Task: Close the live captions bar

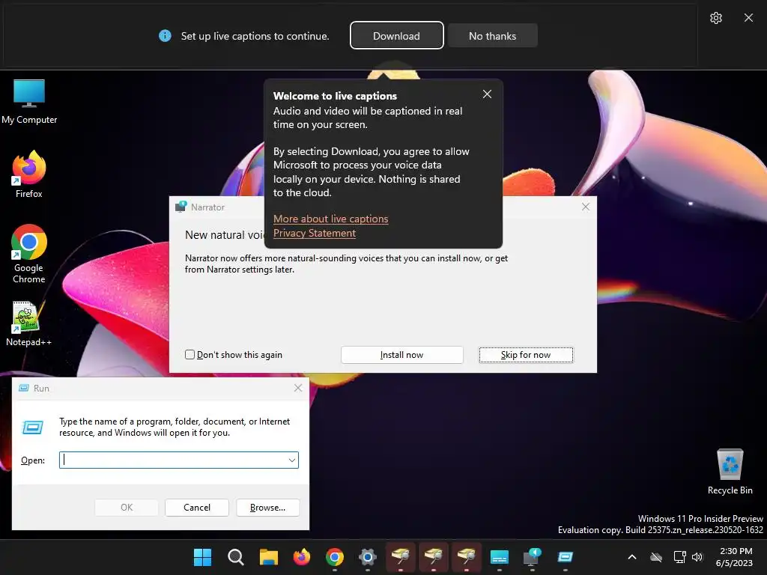Action: click(x=748, y=18)
